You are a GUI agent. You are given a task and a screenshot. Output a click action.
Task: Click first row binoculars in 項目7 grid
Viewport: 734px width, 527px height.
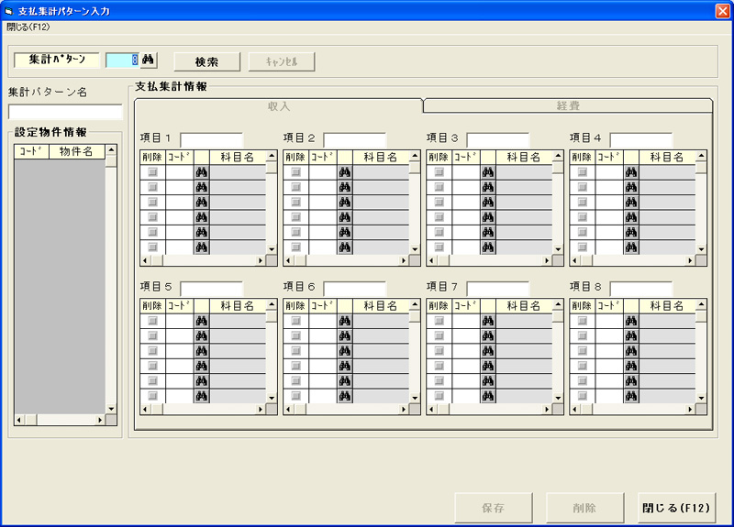(488, 322)
